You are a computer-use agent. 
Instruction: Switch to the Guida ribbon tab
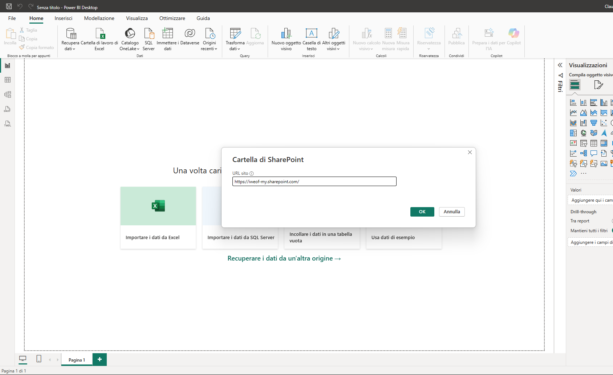coord(203,18)
